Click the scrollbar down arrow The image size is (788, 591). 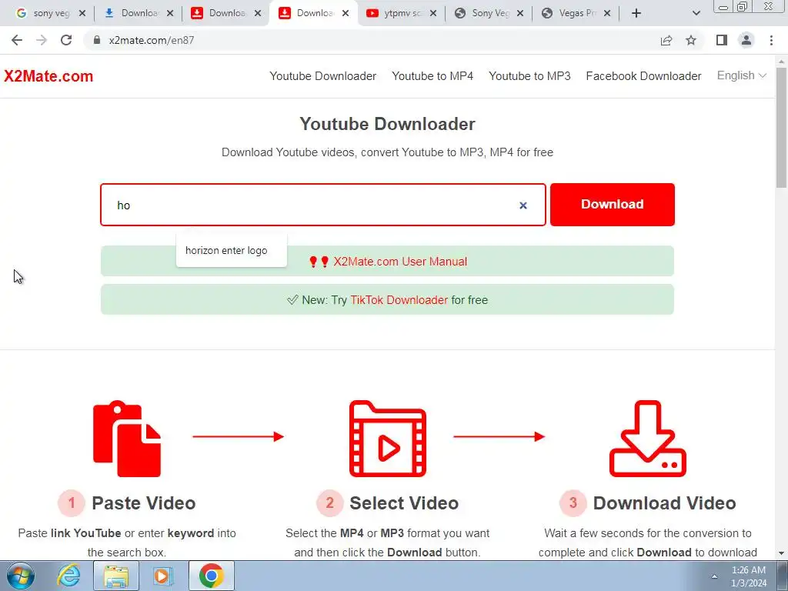pos(782,554)
